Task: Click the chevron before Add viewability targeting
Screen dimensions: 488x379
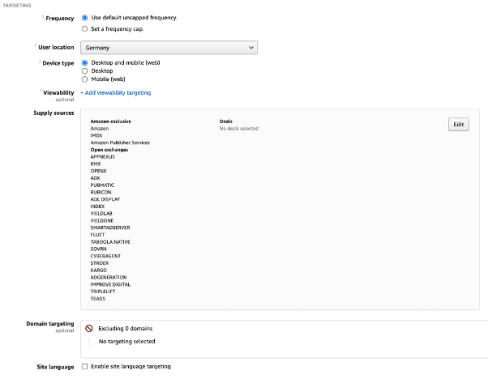Action: click(82, 93)
